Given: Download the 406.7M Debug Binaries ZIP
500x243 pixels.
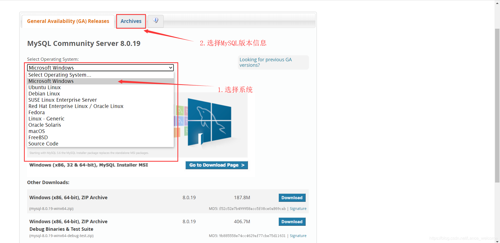Looking at the screenshot, I should 292,222.
